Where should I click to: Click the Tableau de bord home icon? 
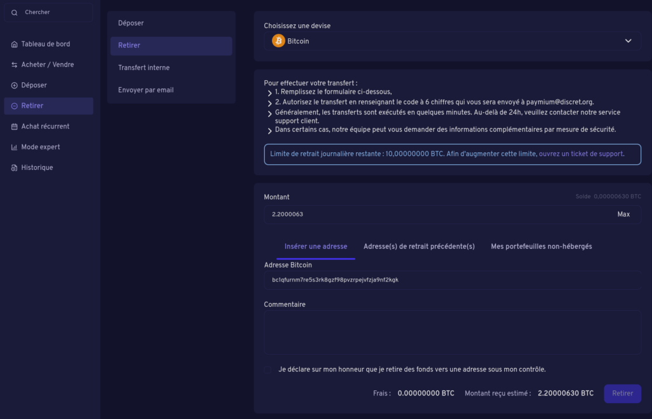point(15,45)
